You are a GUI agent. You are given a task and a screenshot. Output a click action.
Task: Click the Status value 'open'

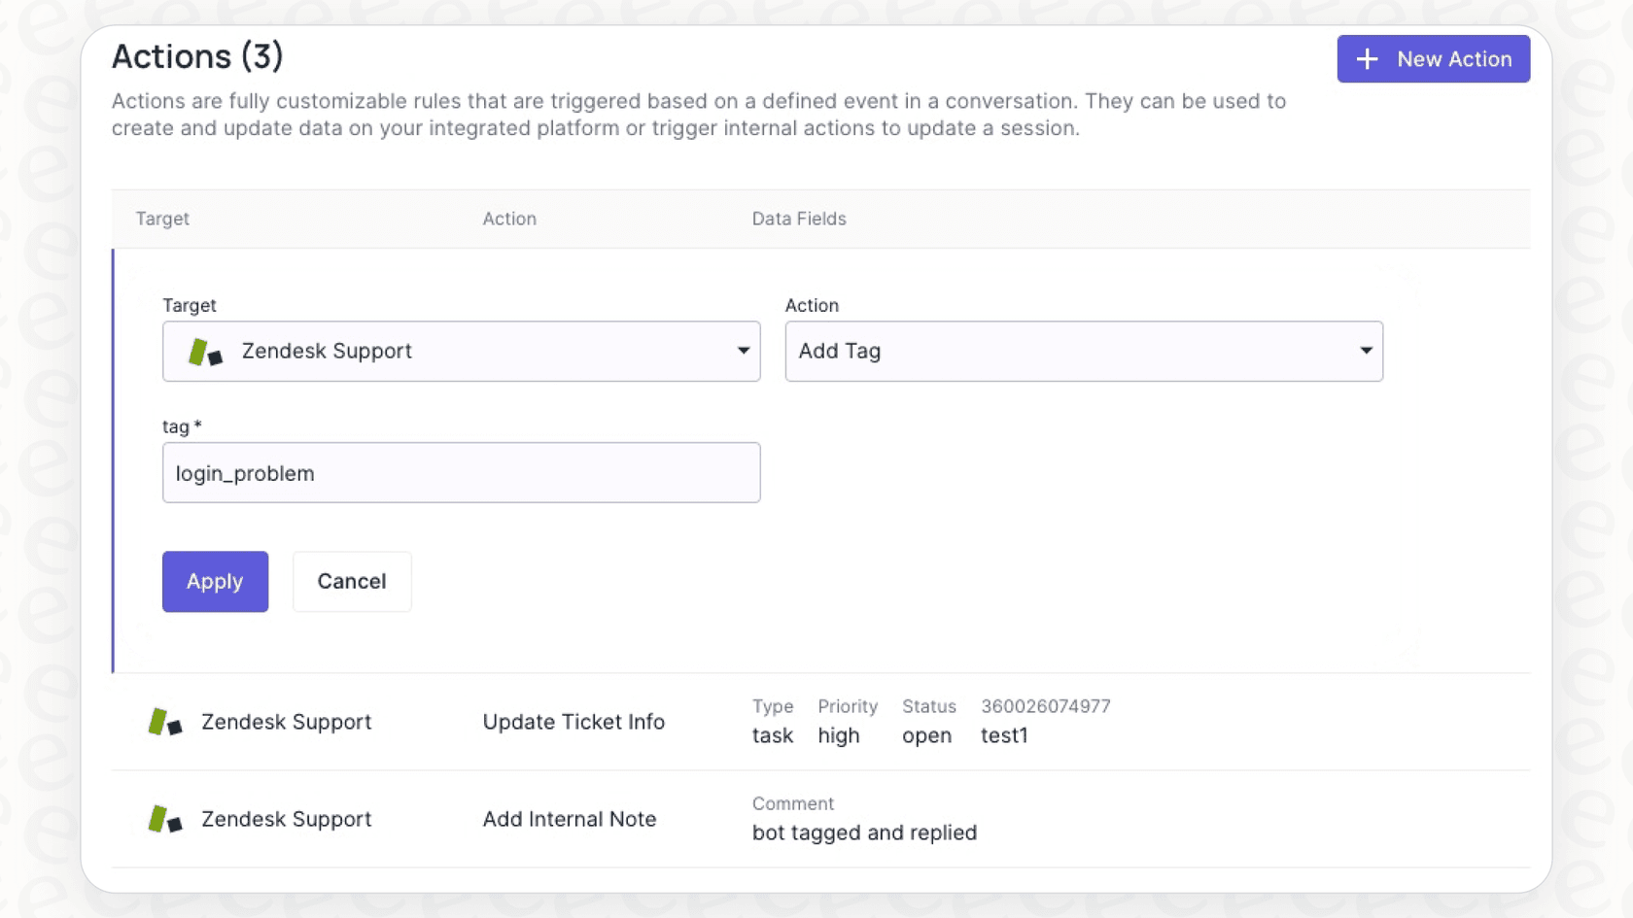pos(926,736)
